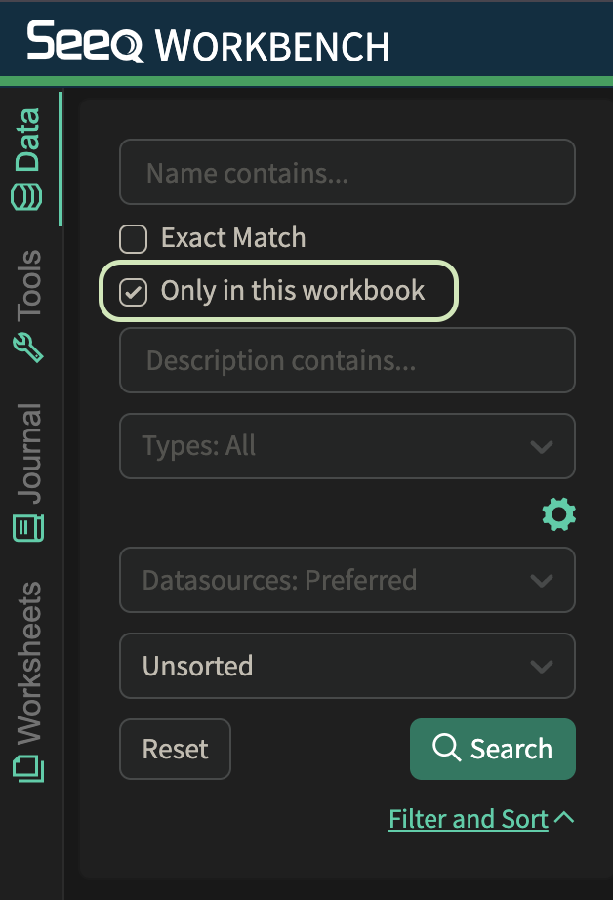Uncheck Only in this workbook
Screen dimensions: 613x900
coord(133,292)
